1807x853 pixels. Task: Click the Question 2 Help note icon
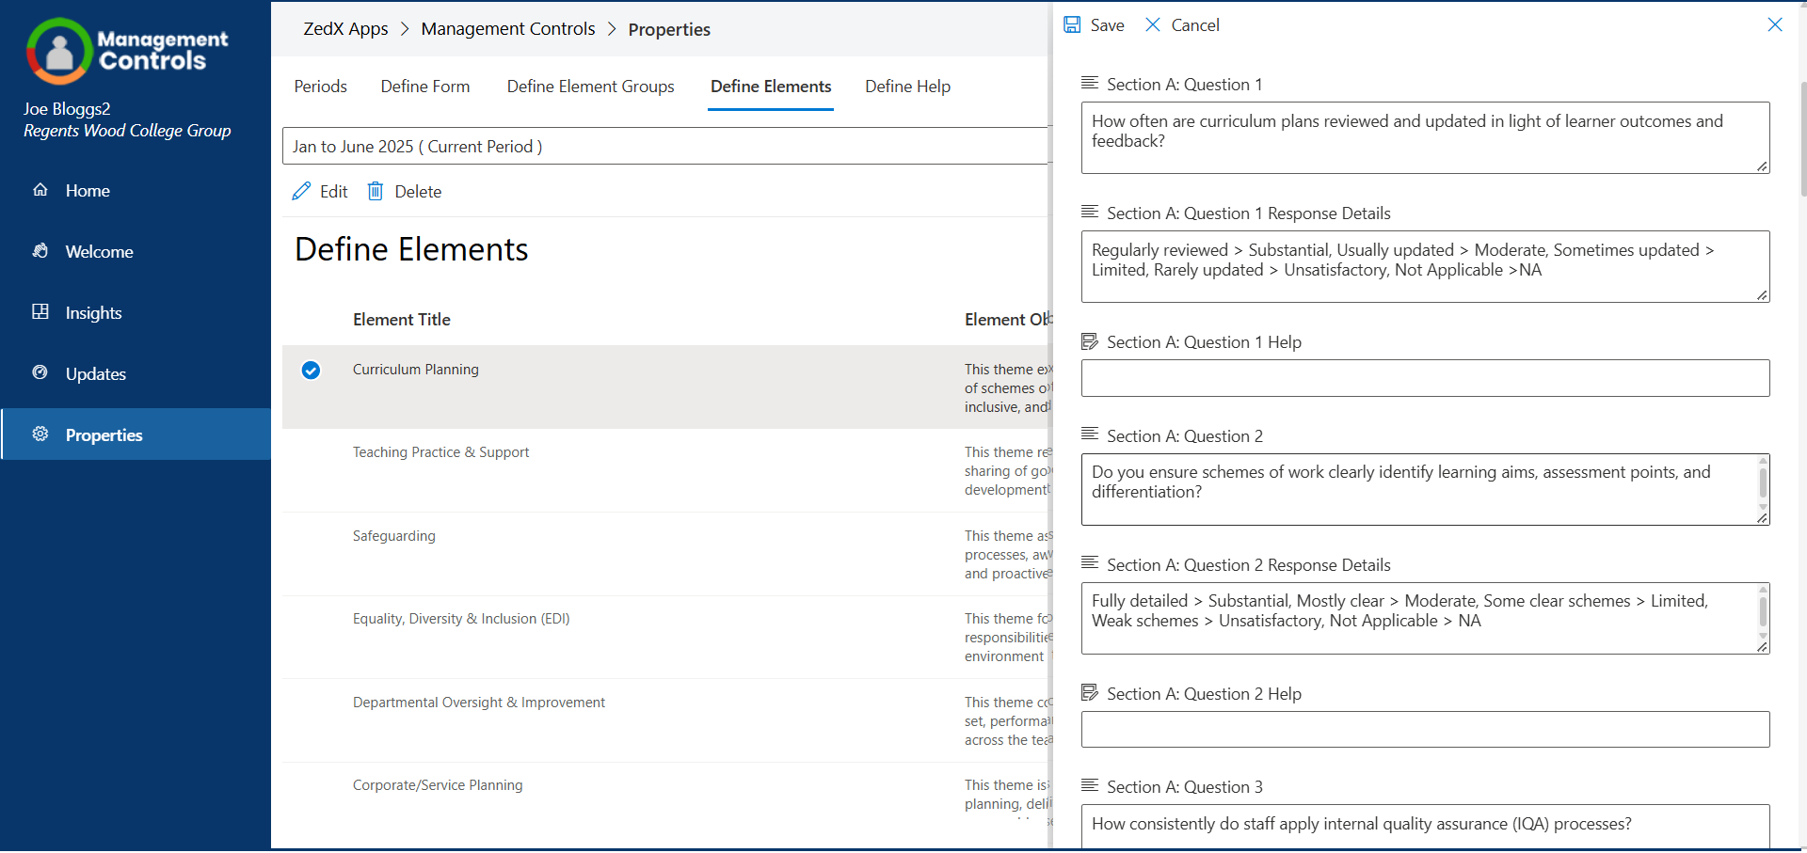point(1090,694)
